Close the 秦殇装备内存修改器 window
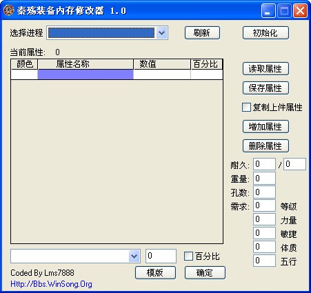Screen dimensions: 311x293 point(300,11)
